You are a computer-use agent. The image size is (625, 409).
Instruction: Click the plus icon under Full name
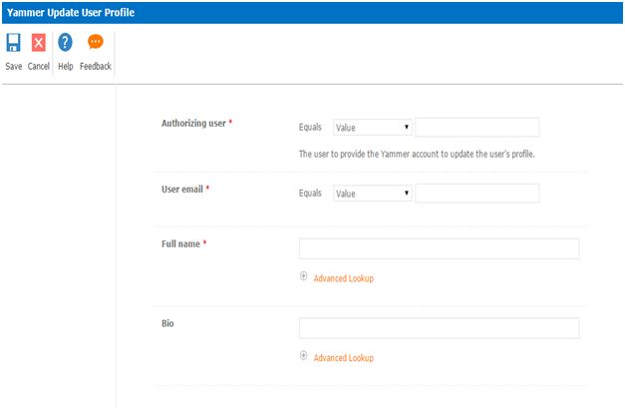[304, 276]
